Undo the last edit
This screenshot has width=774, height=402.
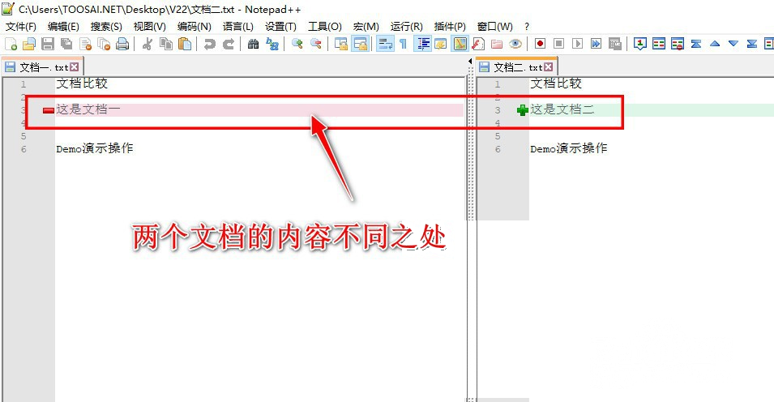click(209, 44)
